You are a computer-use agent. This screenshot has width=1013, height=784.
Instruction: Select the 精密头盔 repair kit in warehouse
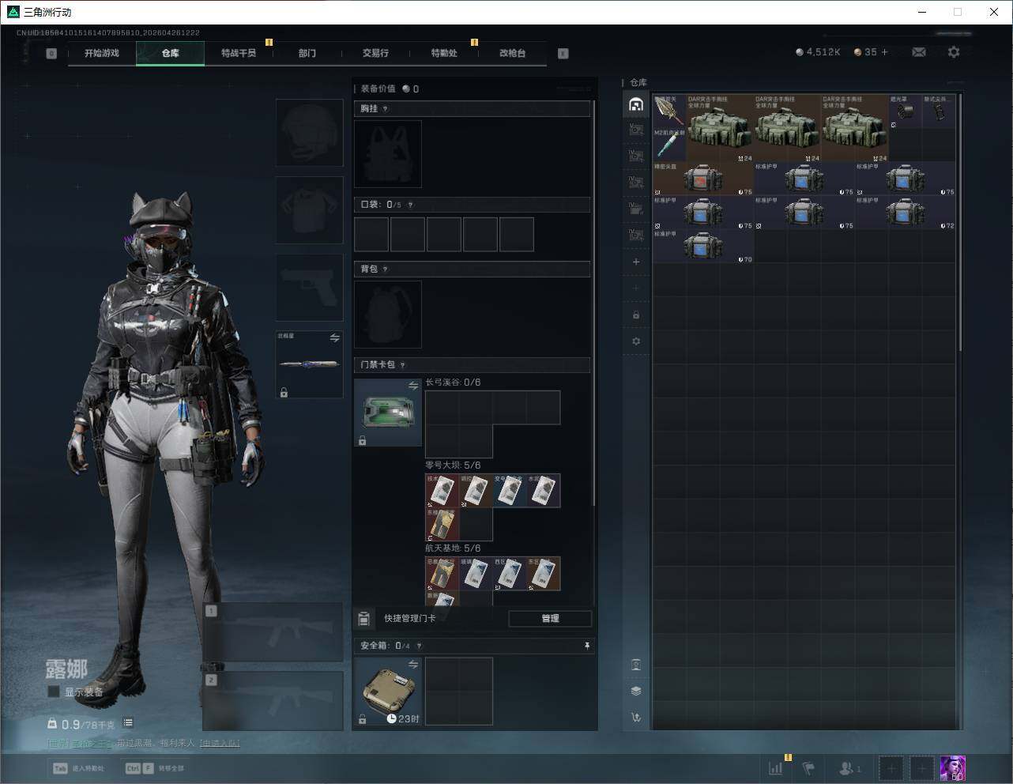(x=703, y=179)
